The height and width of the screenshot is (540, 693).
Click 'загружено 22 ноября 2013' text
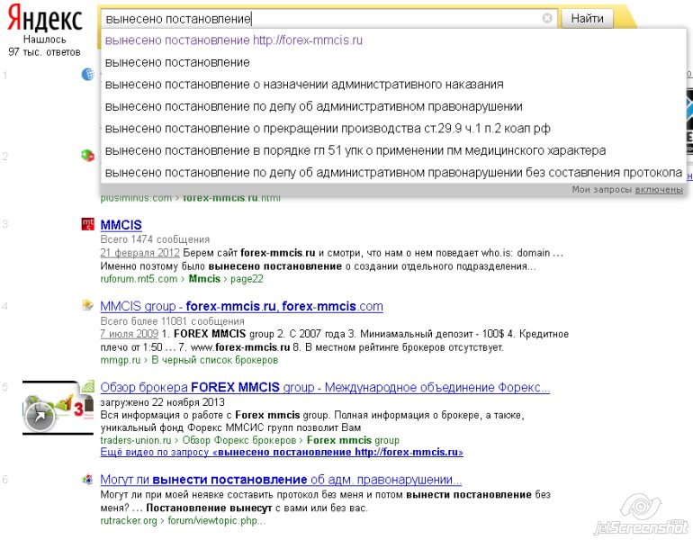point(163,402)
